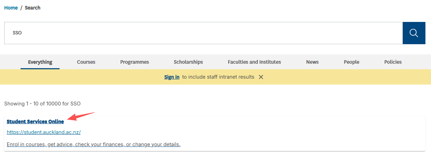This screenshot has height=158, width=431.
Task: Select the Everything tab
Action: click(x=40, y=62)
